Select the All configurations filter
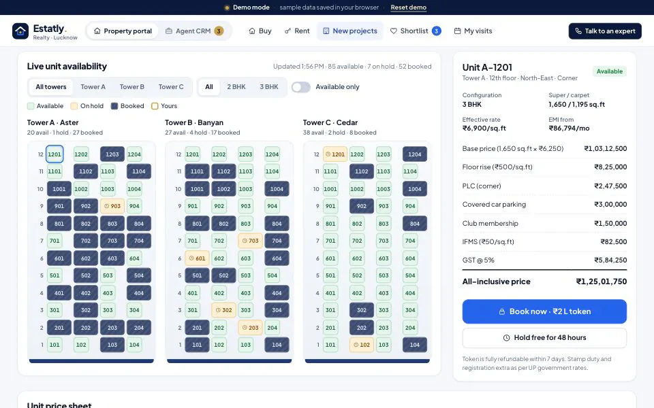 click(x=209, y=87)
